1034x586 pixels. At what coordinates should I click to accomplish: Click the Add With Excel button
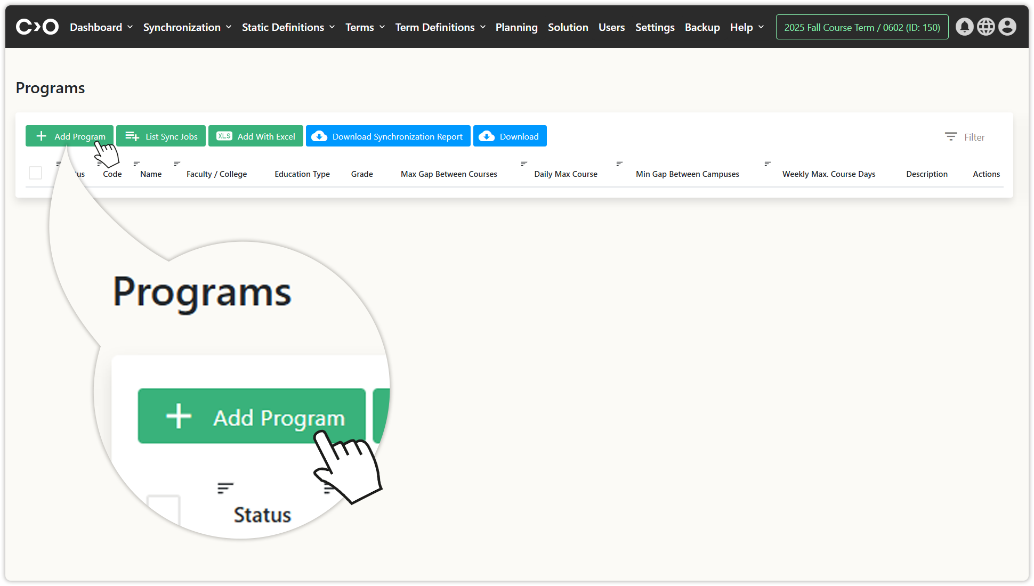256,136
